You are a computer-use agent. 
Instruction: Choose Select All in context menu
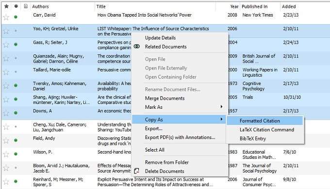pyautogui.click(x=154, y=150)
